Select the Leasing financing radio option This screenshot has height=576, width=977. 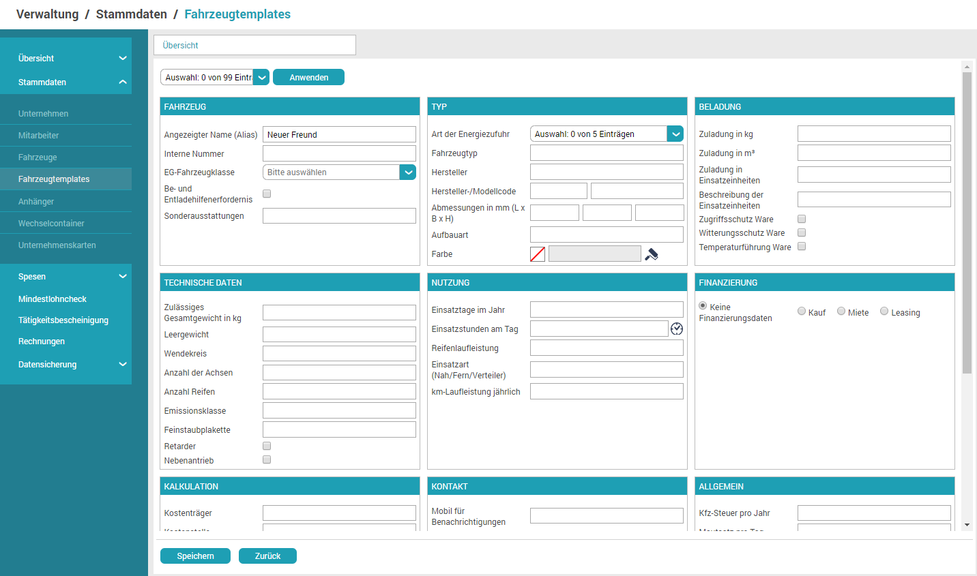pyautogui.click(x=884, y=312)
